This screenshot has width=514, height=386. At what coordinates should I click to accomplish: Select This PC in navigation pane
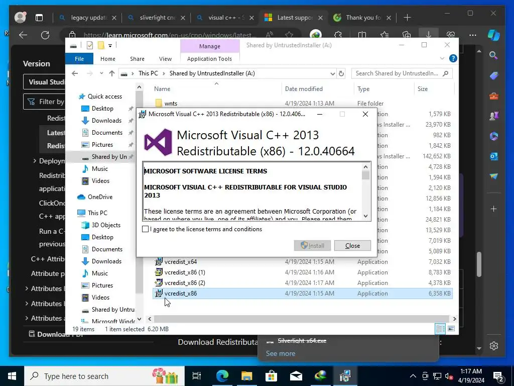tap(97, 213)
